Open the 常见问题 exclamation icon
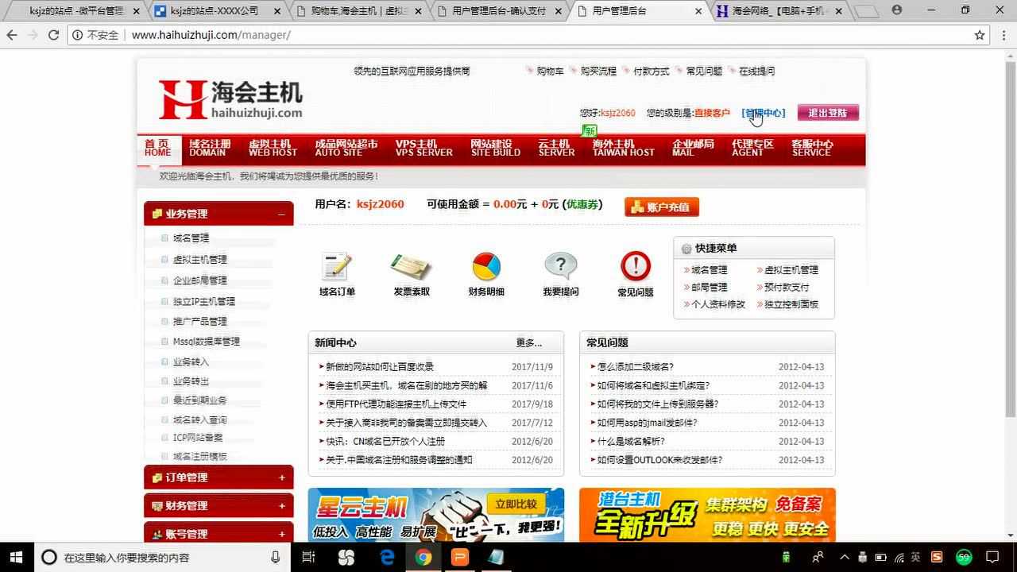 click(636, 266)
